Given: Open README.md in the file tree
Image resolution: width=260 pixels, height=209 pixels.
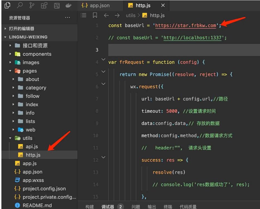Looking at the screenshot, I should (x=40, y=205).
